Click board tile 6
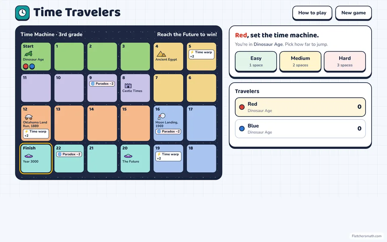 (x=202, y=88)
